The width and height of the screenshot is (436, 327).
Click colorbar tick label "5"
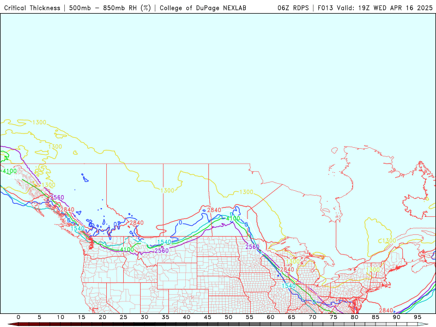pyautogui.click(x=39, y=317)
